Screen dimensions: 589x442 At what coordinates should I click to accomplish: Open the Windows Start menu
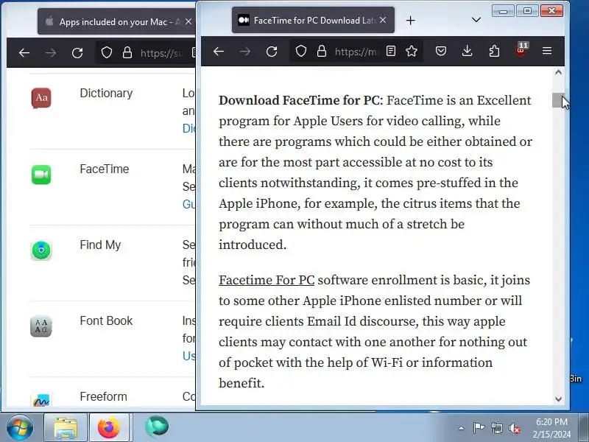19,427
